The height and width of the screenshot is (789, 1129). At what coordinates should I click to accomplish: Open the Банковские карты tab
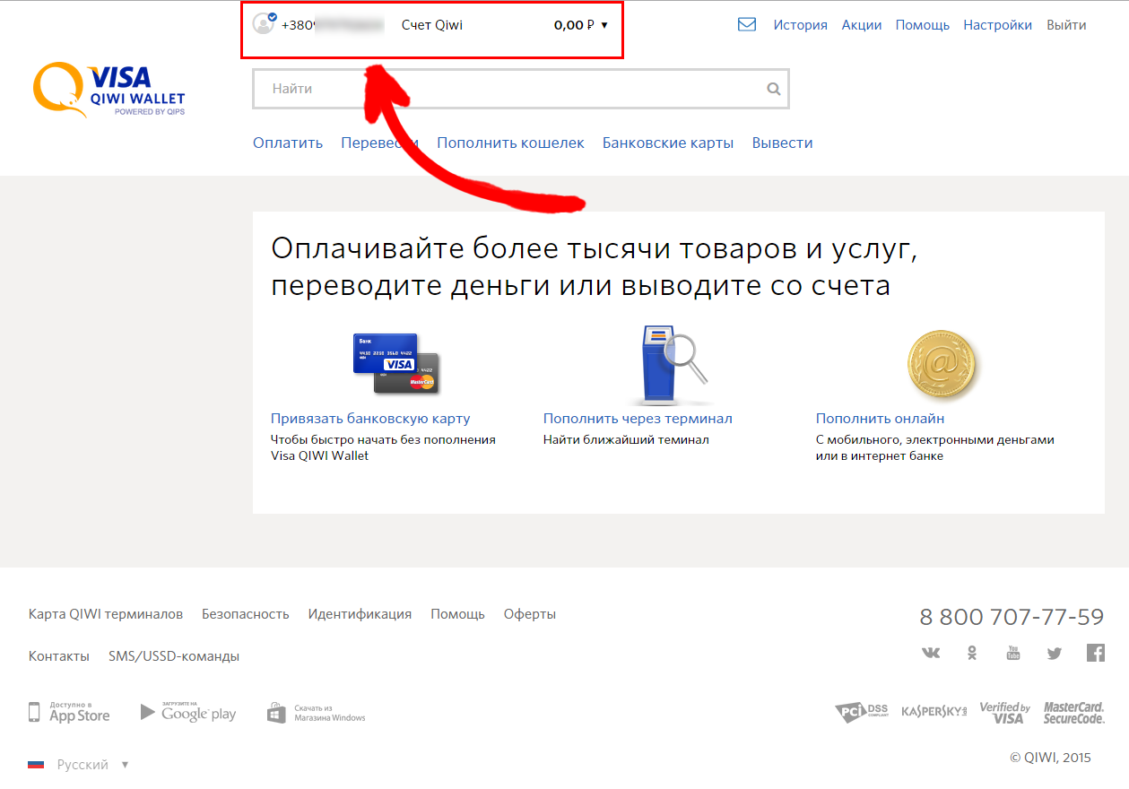[668, 143]
